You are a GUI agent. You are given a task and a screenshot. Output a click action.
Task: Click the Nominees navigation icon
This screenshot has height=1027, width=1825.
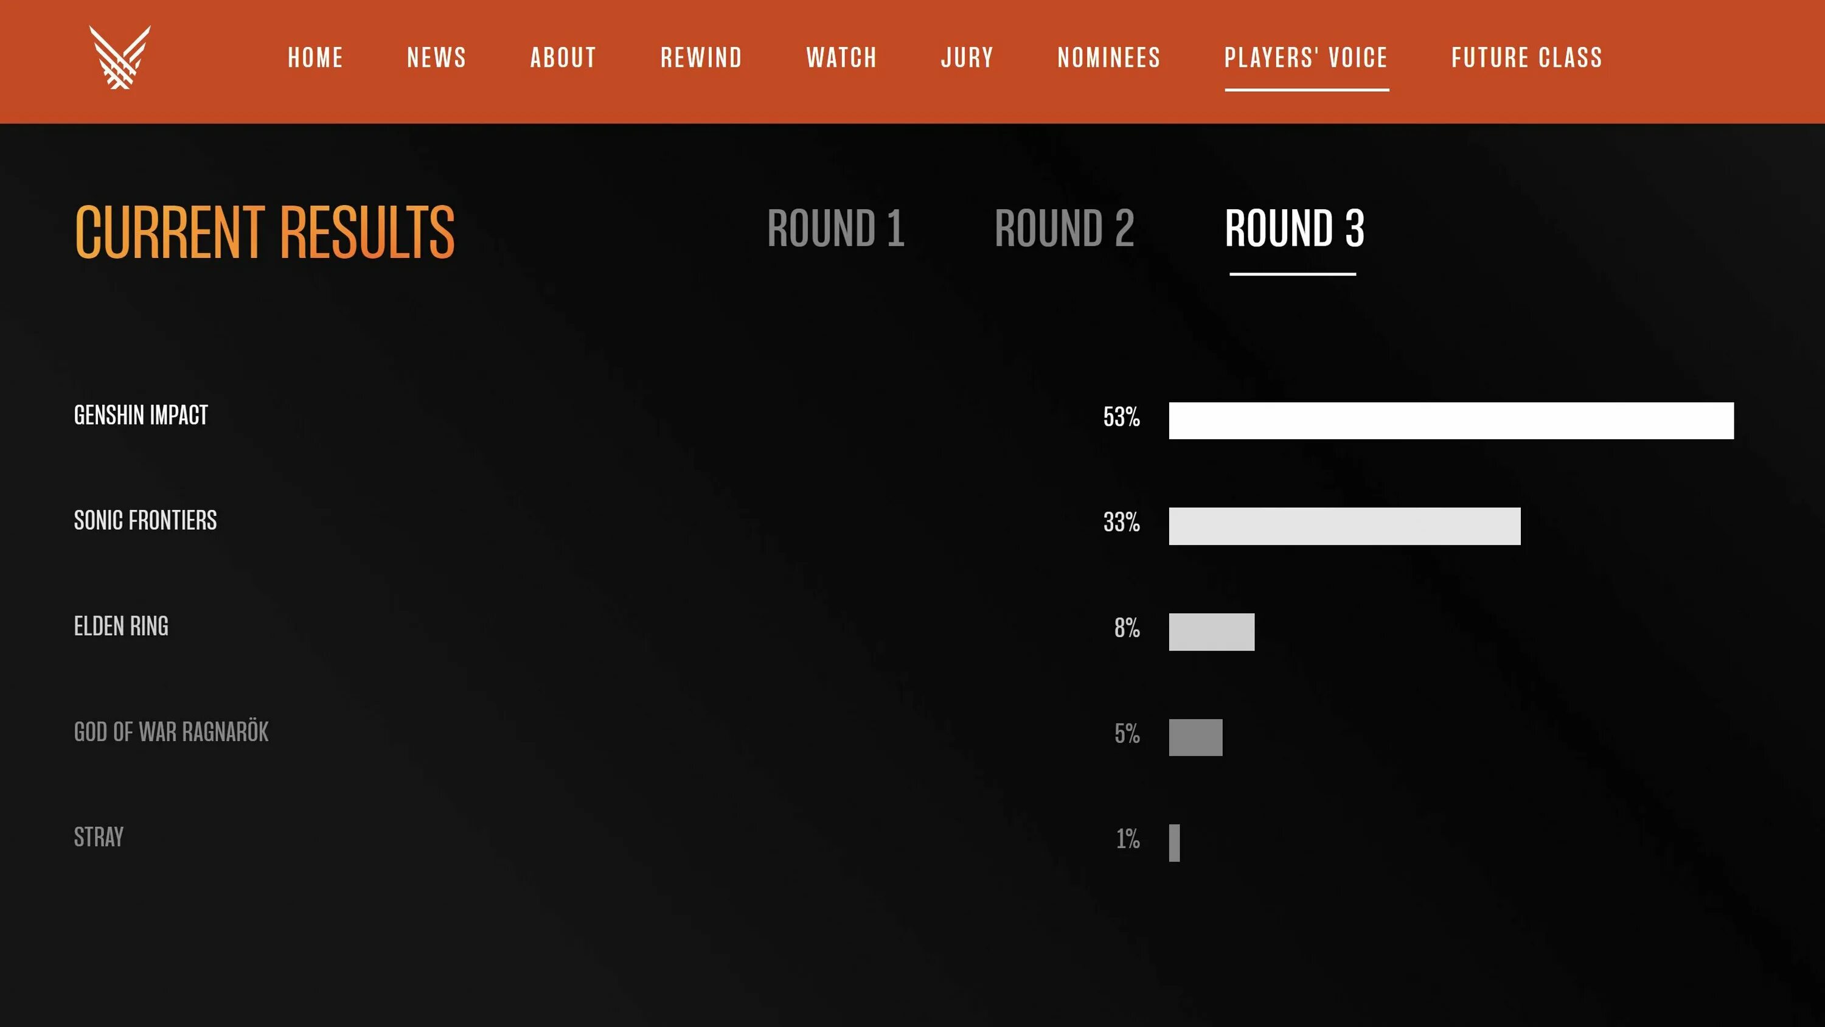(x=1108, y=58)
